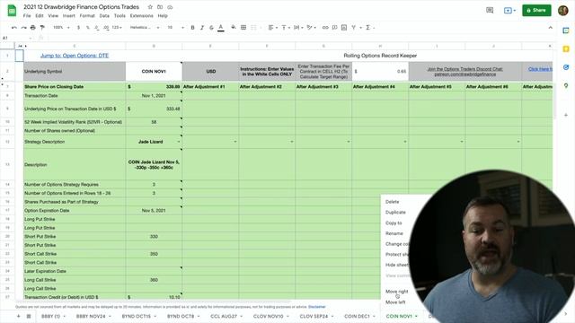The height and width of the screenshot is (323, 575).
Task: Click the Redo arrow in the toolbar
Action: pyautogui.click(x=23, y=28)
